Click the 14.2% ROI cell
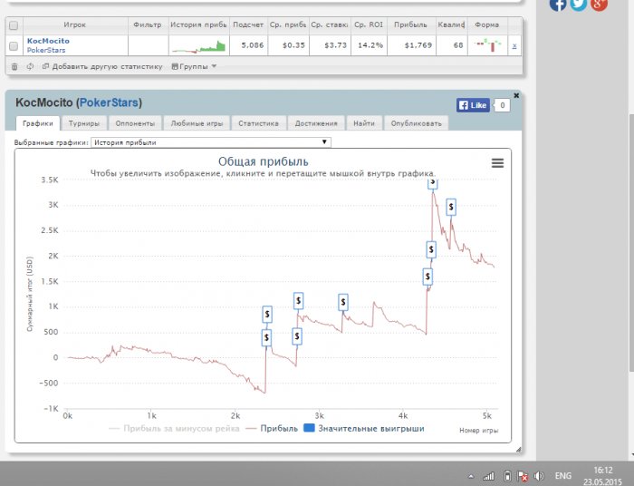This screenshot has height=486, width=634. 370,45
